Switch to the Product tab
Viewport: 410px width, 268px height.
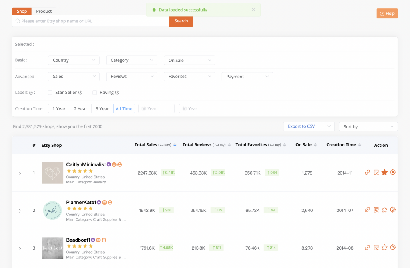coord(44,11)
